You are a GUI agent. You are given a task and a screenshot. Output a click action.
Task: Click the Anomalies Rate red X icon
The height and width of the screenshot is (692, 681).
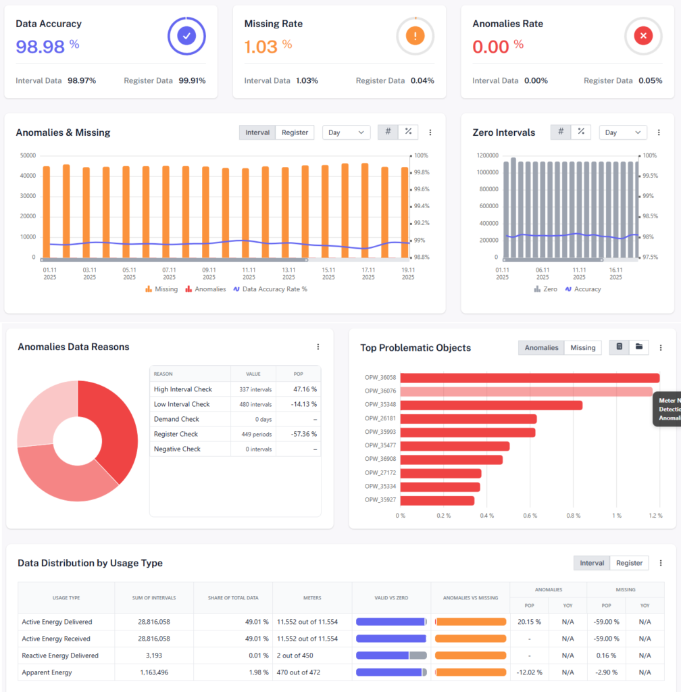[644, 36]
